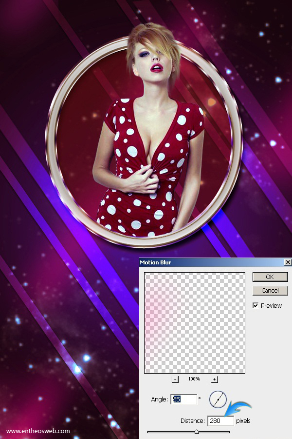Click the checkerboard filter preview area
The width and height of the screenshot is (292, 439).
pyautogui.click(x=195, y=322)
